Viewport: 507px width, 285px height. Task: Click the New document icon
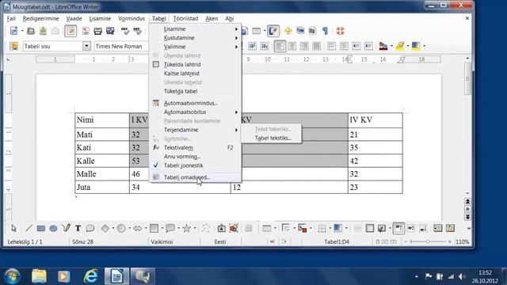(x=14, y=31)
